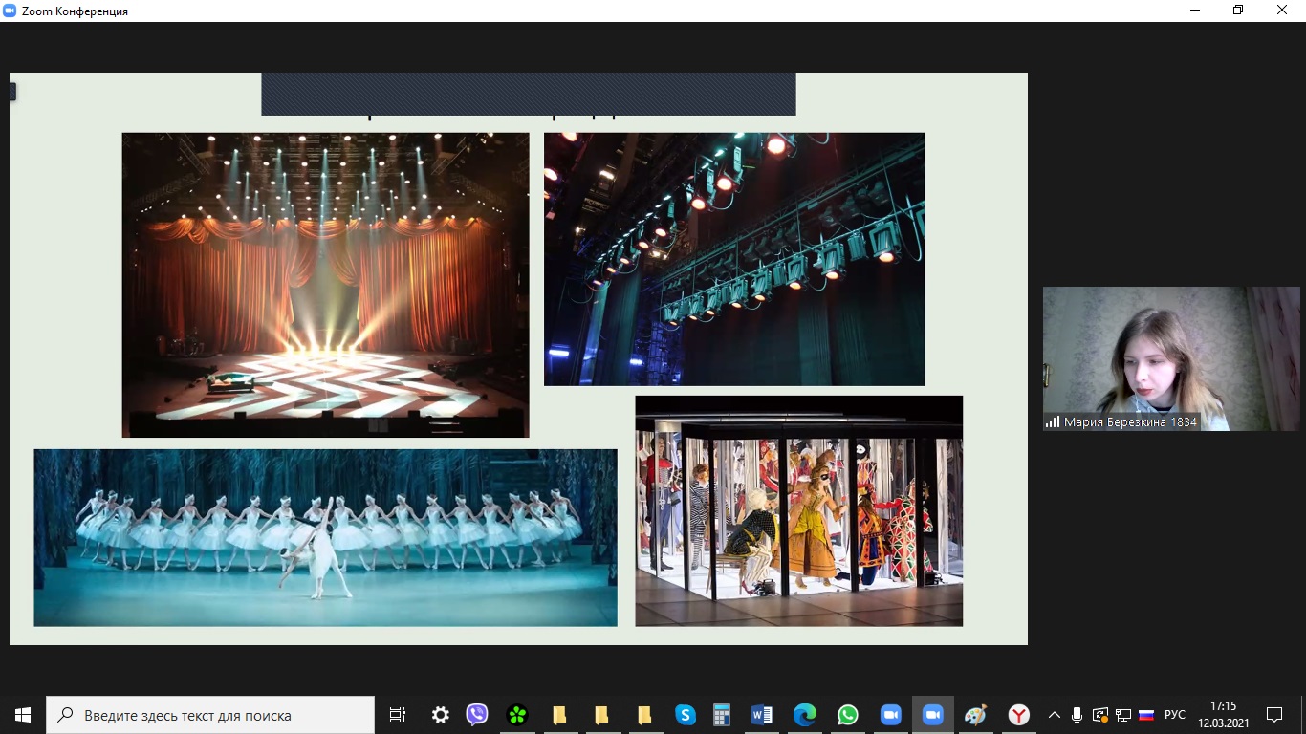
Task: Open clock and date 17:15 flyout
Action: (1224, 715)
